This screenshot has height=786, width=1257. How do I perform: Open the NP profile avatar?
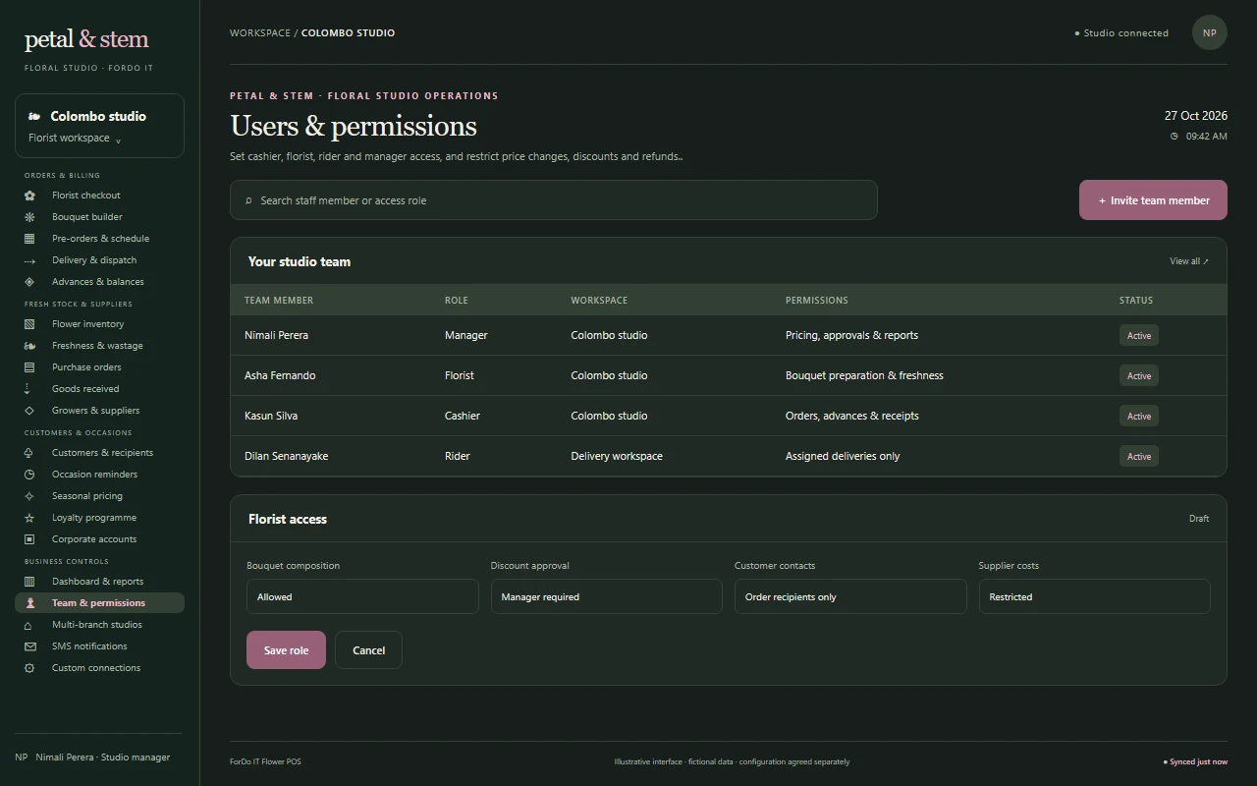[x=1210, y=32]
